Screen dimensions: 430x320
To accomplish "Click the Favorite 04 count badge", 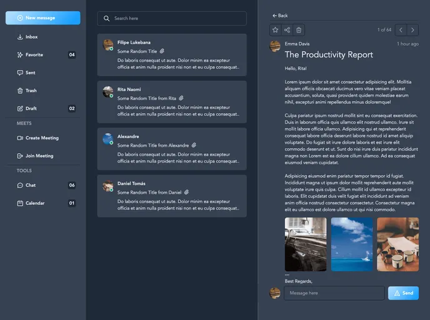I will [x=72, y=55].
